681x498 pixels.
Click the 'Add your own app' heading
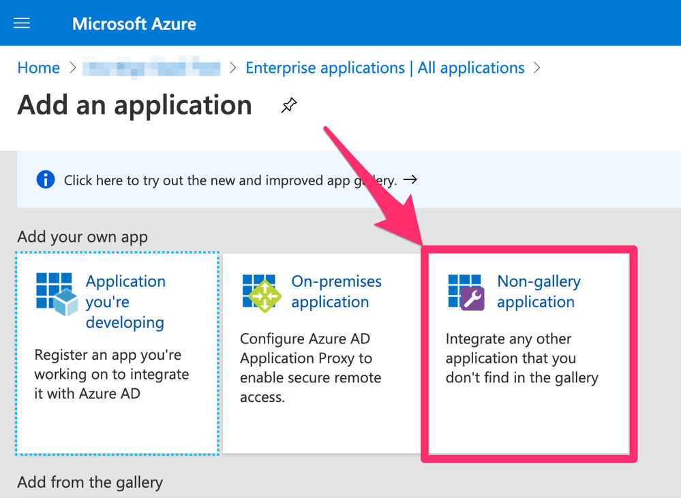pyautogui.click(x=82, y=236)
